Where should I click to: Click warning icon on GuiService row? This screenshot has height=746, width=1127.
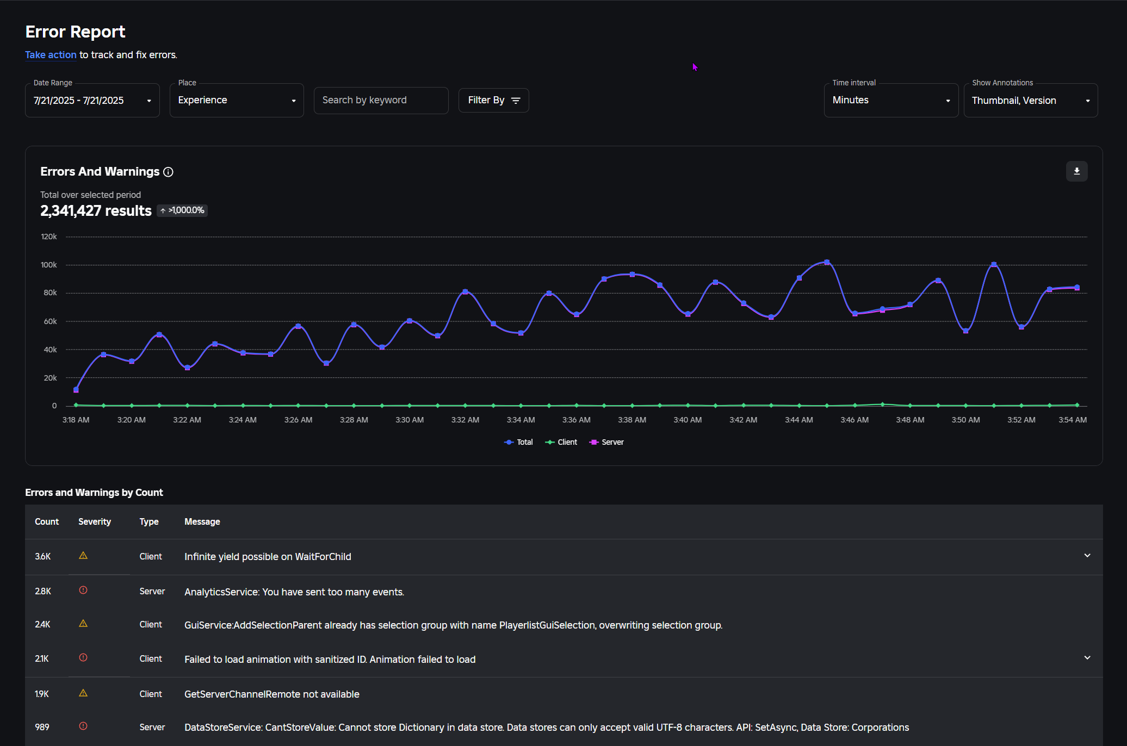coord(83,624)
